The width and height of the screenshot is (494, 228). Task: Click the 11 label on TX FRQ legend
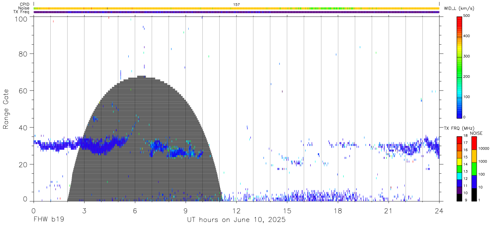pos(465,186)
